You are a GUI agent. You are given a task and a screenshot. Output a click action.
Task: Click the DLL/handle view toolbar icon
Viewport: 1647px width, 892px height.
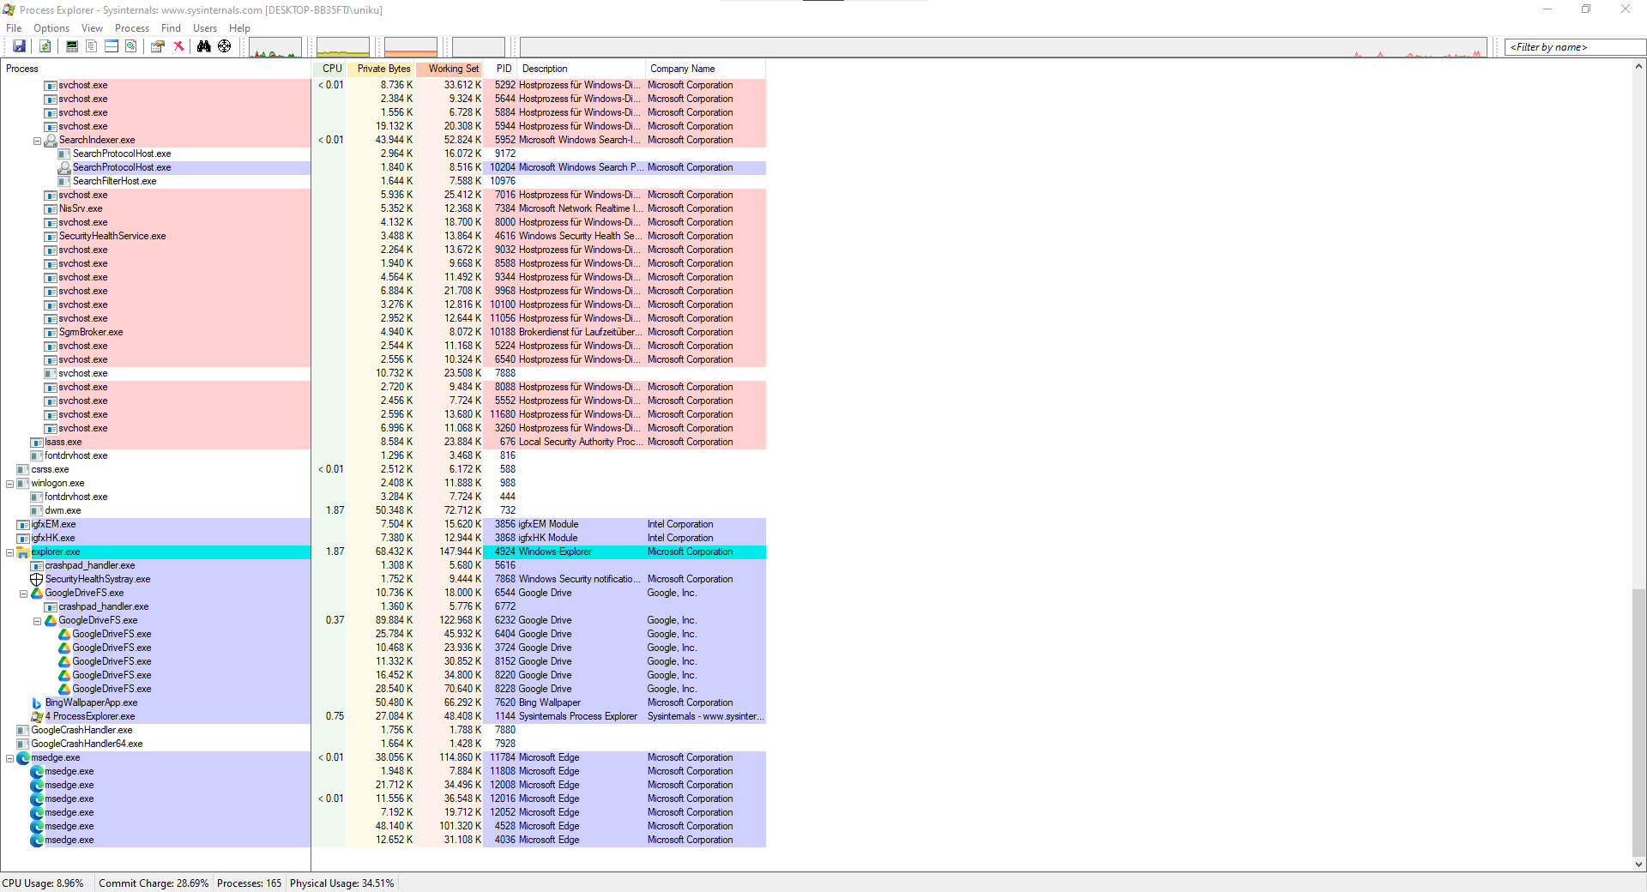point(131,46)
